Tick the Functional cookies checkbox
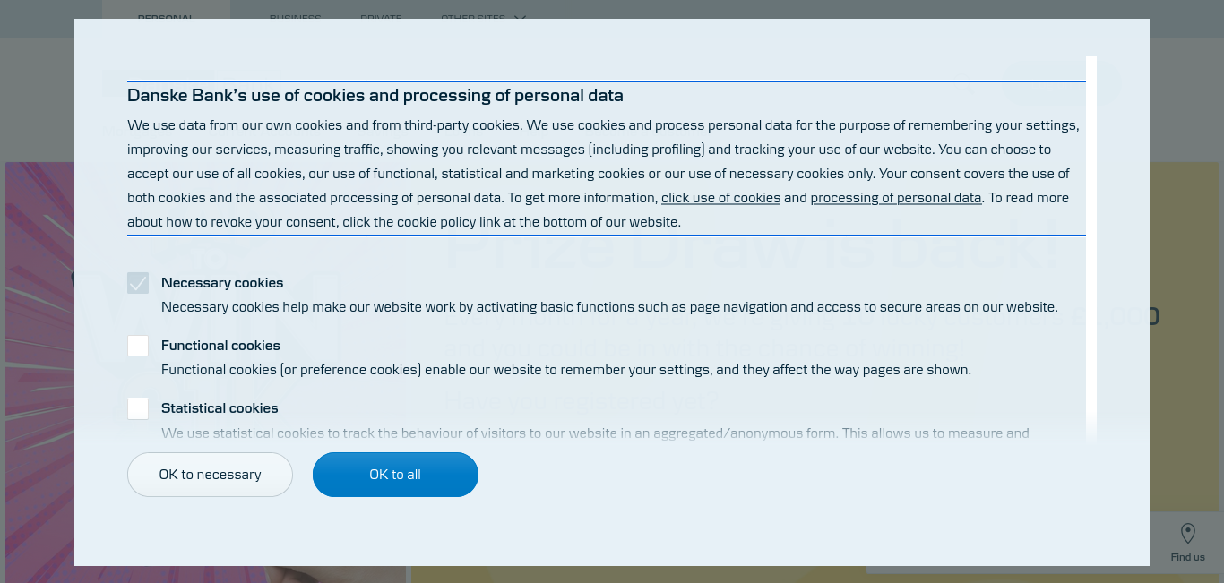 point(138,346)
